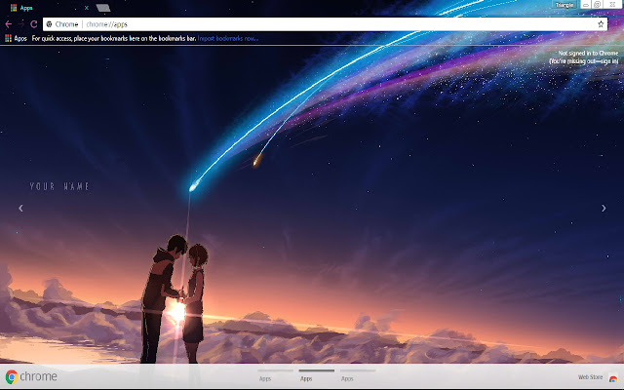Minimize the Chrome window

[x=586, y=5]
